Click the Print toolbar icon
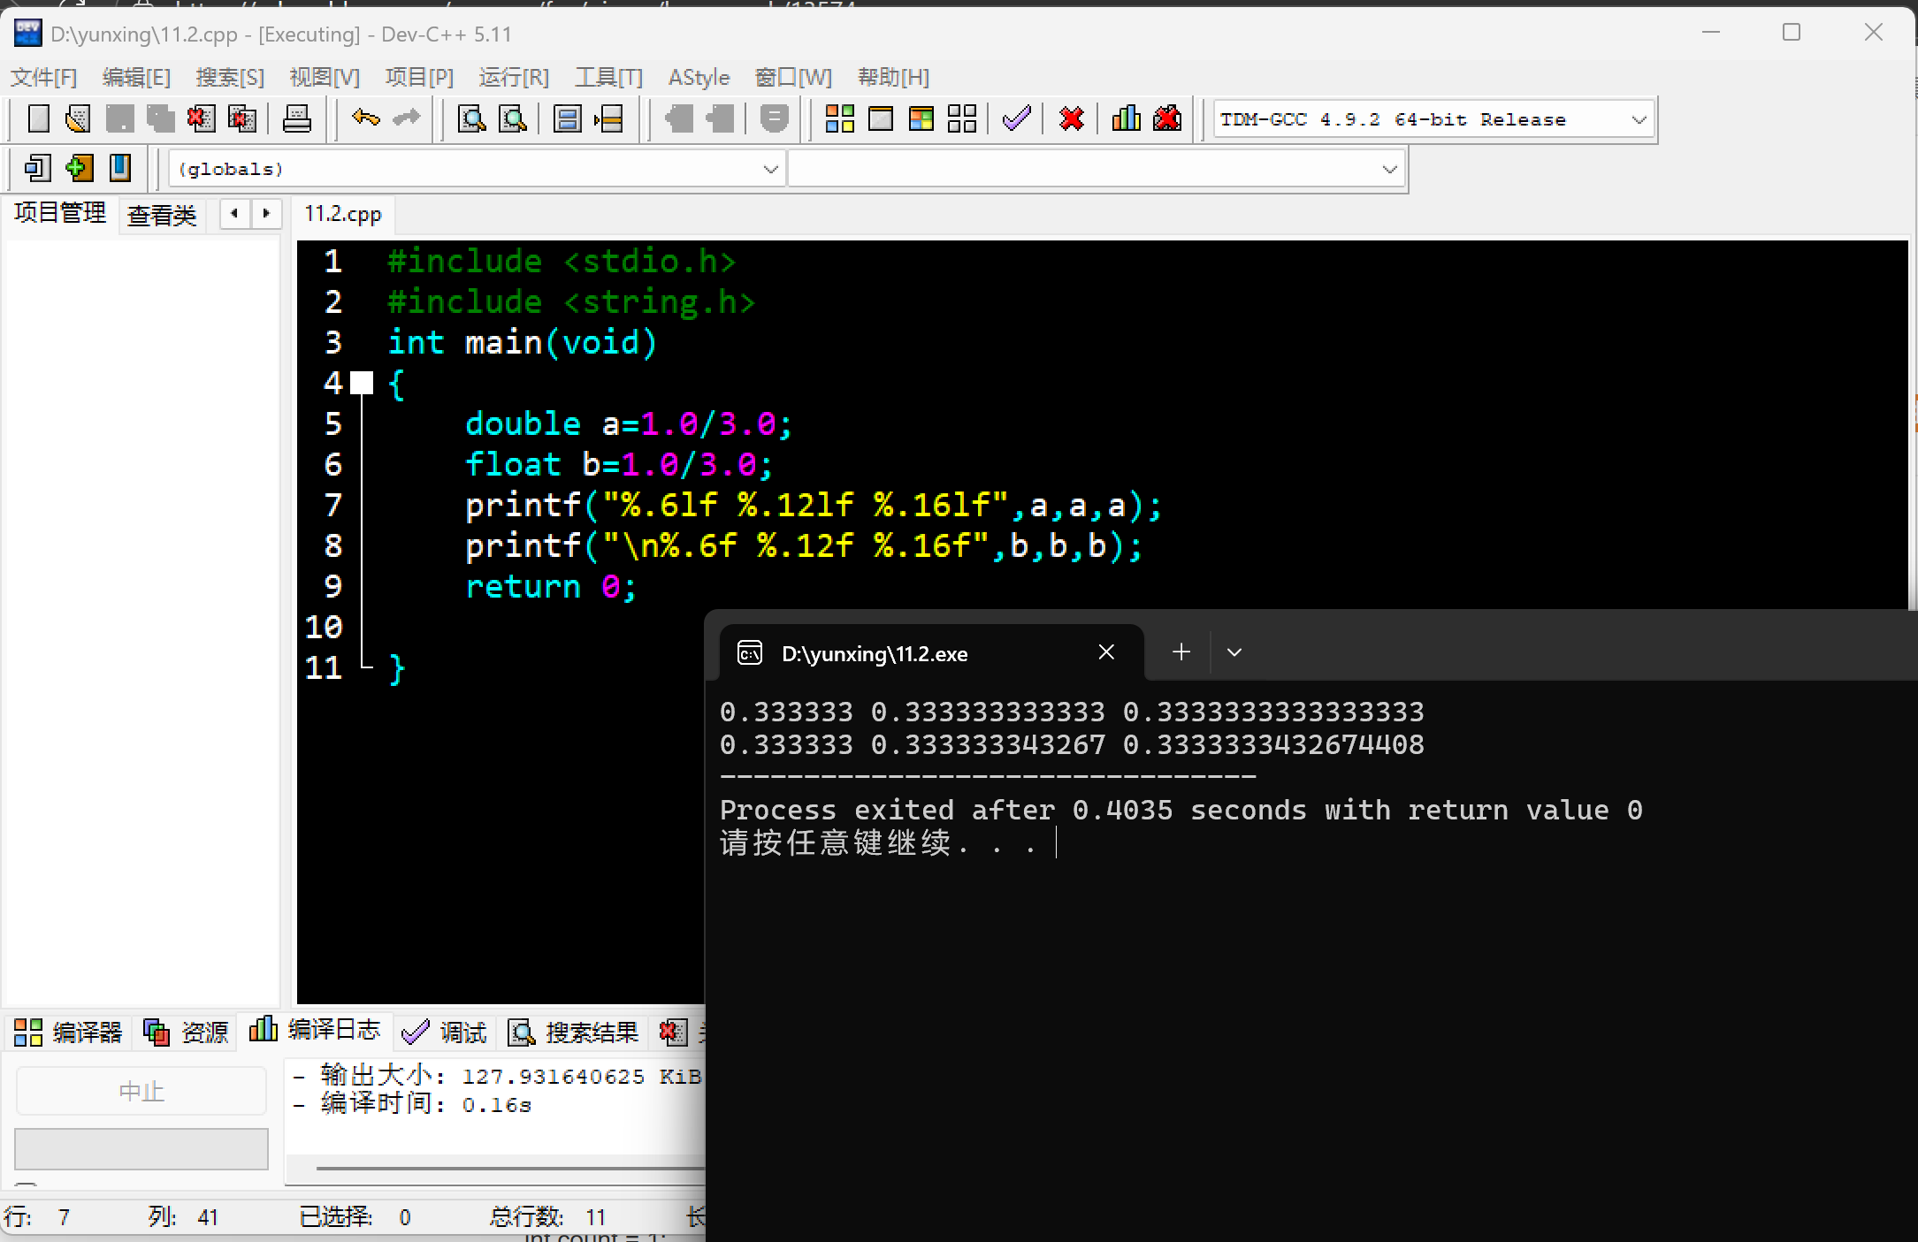The width and height of the screenshot is (1918, 1242). click(x=296, y=118)
